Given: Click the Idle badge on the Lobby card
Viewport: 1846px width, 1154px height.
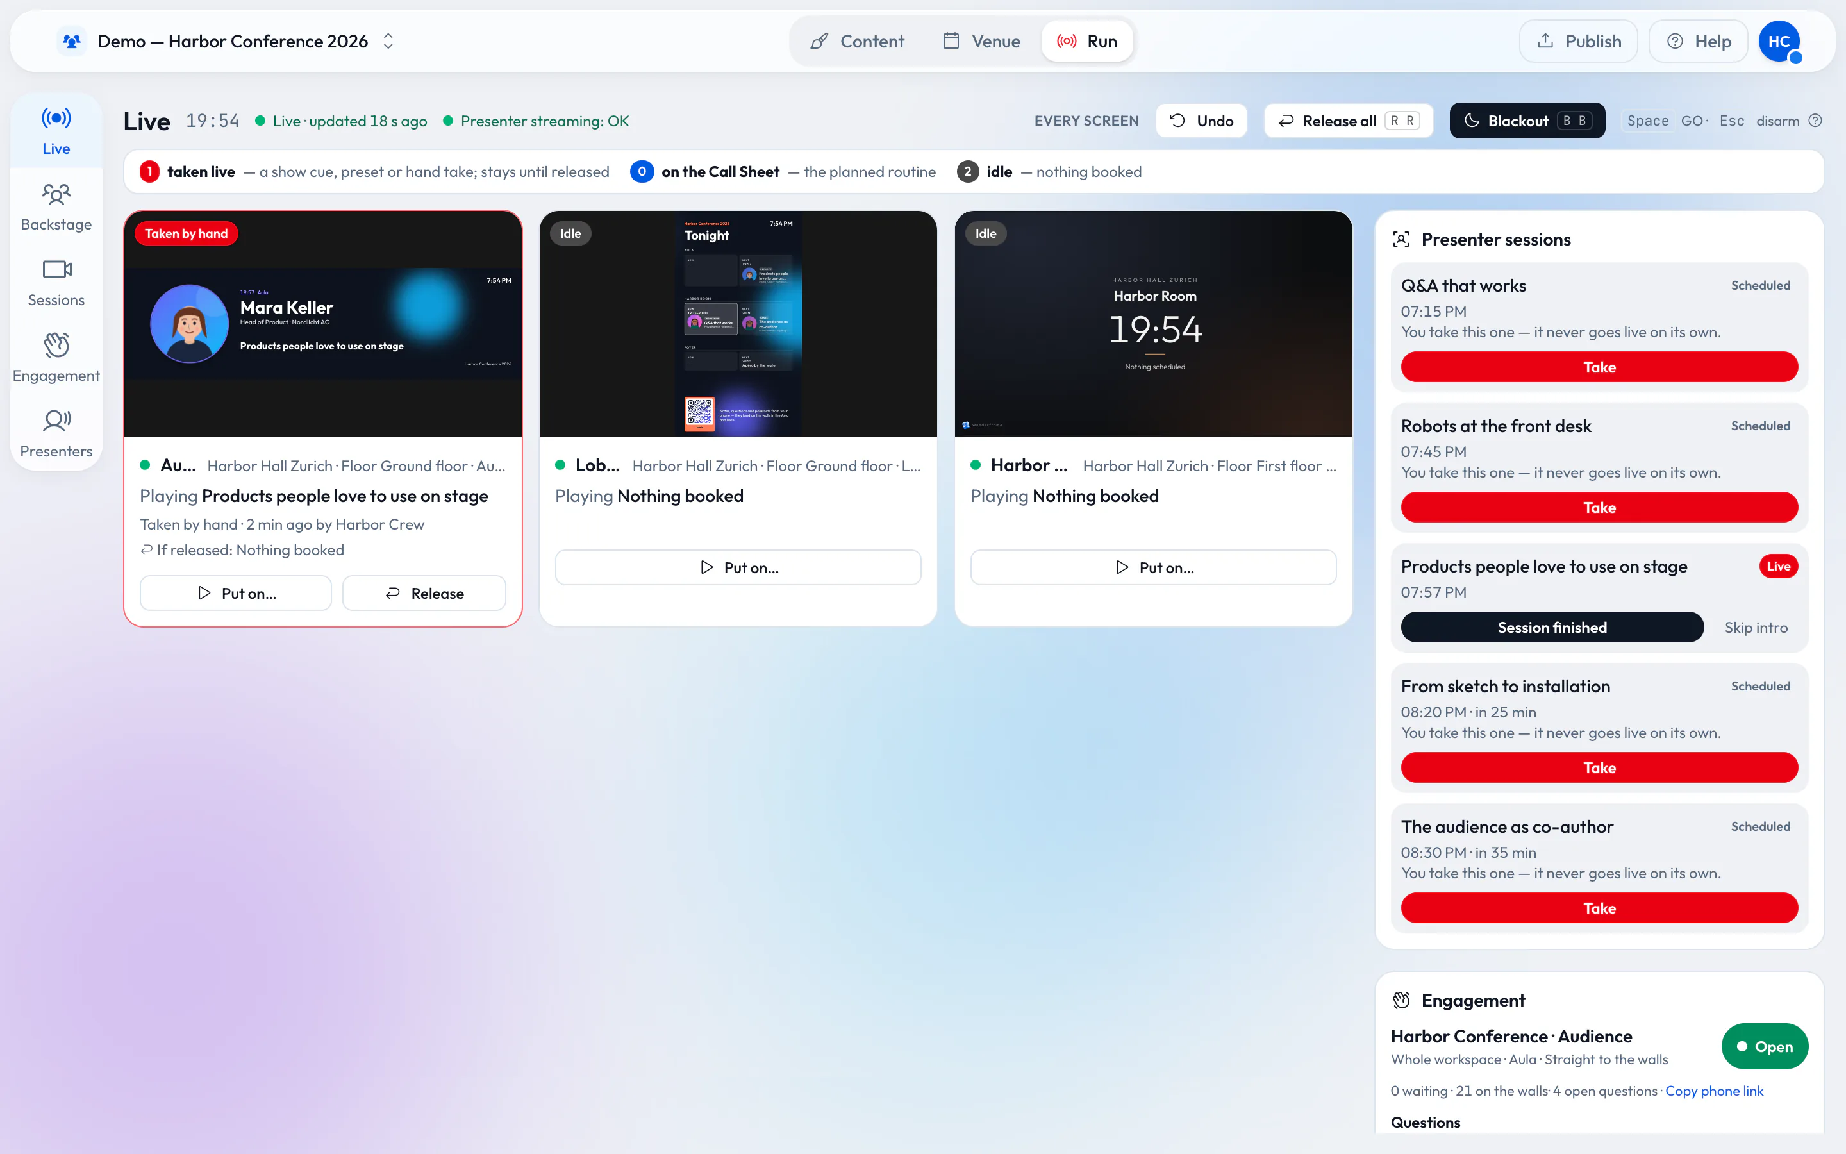Looking at the screenshot, I should pos(570,233).
